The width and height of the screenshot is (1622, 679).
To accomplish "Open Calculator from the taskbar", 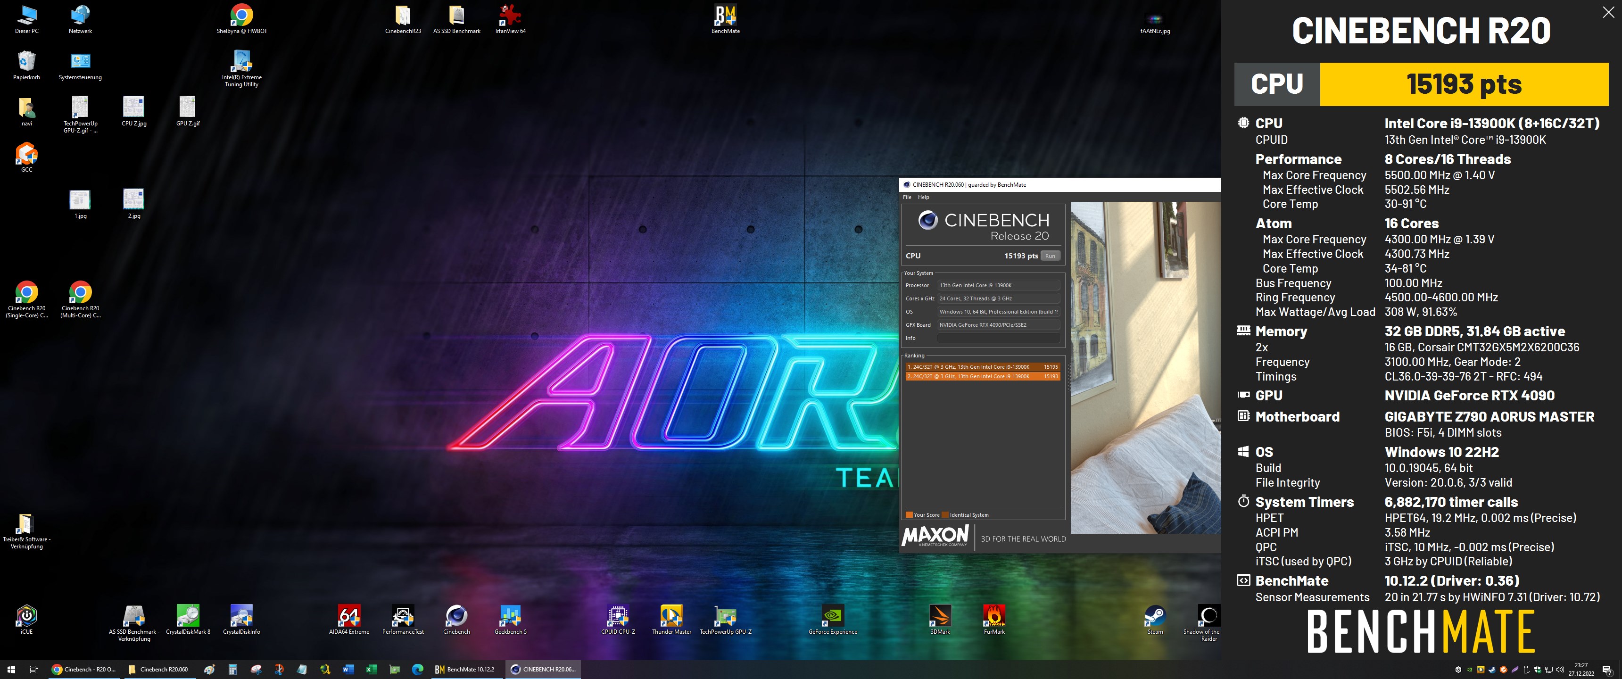I will coord(232,669).
